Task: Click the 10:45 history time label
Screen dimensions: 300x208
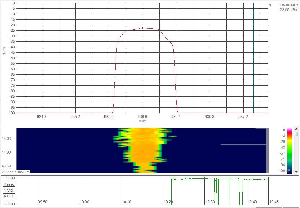Action: pos(274,202)
